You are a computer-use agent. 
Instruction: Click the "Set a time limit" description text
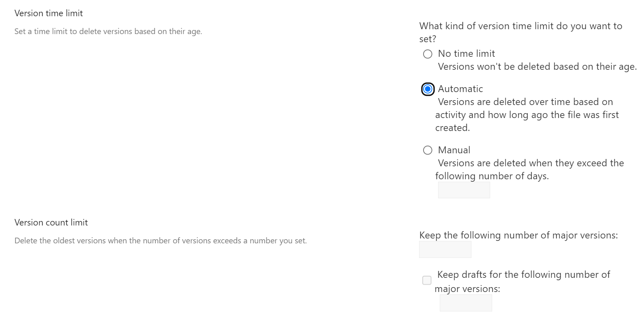click(x=108, y=31)
